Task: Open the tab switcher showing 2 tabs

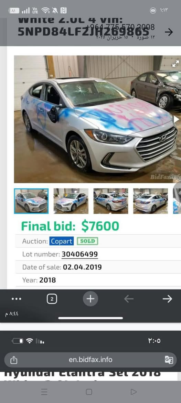Action: click(52, 299)
